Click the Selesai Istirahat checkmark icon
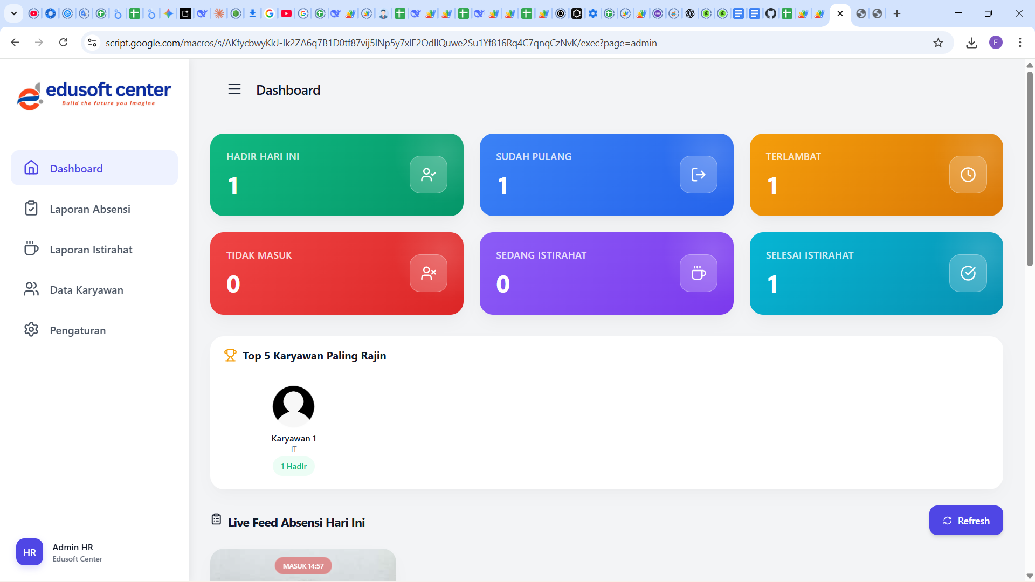This screenshot has width=1035, height=582. (968, 273)
